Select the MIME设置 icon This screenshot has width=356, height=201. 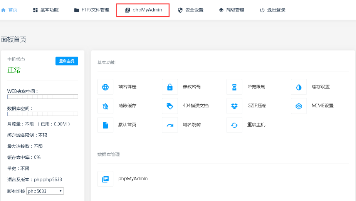pos(299,106)
